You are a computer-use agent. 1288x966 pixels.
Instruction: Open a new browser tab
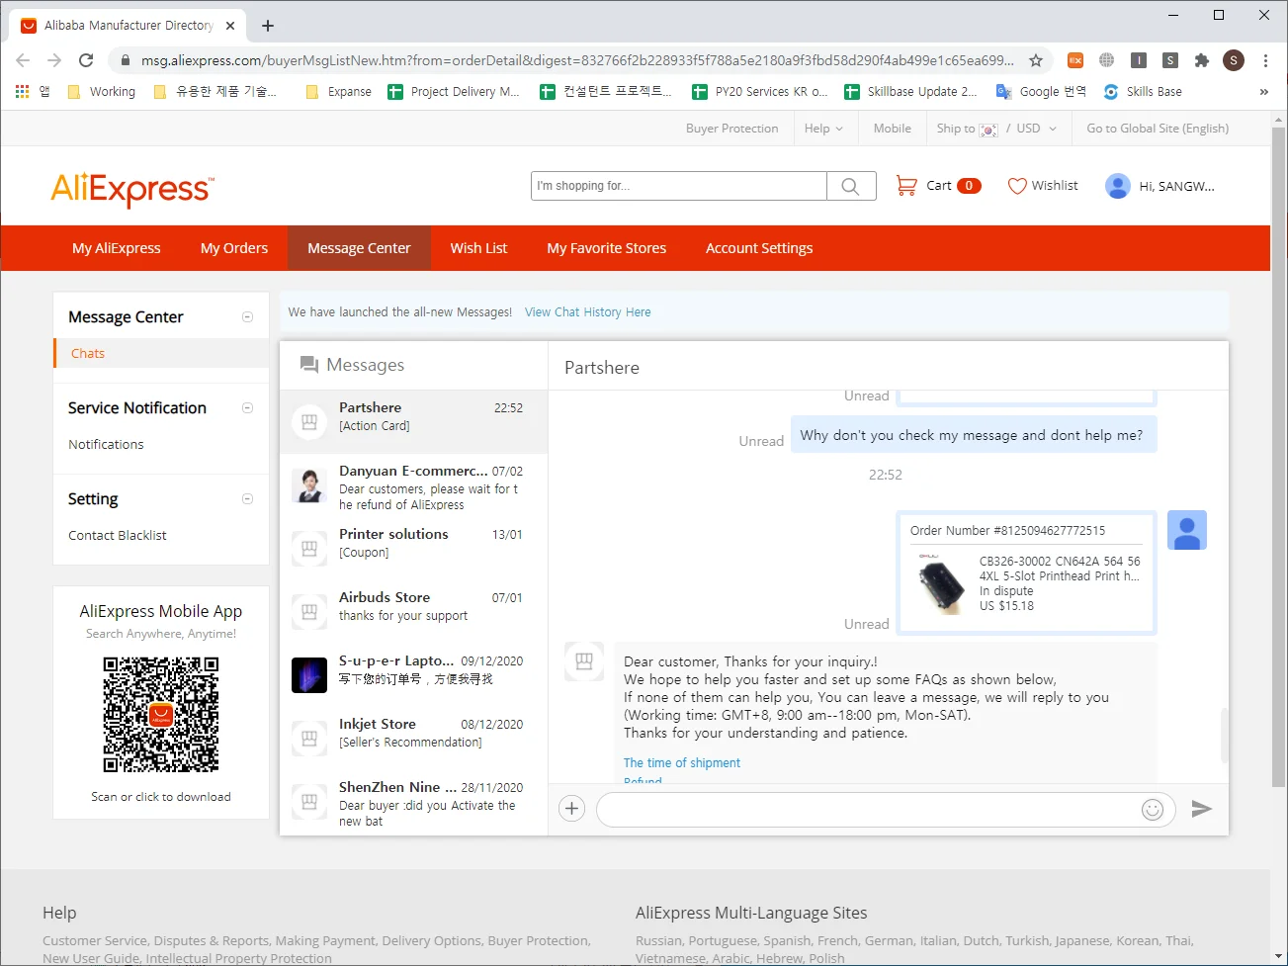268,26
